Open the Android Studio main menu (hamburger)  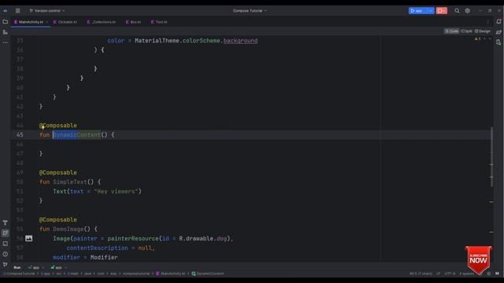pos(17,10)
